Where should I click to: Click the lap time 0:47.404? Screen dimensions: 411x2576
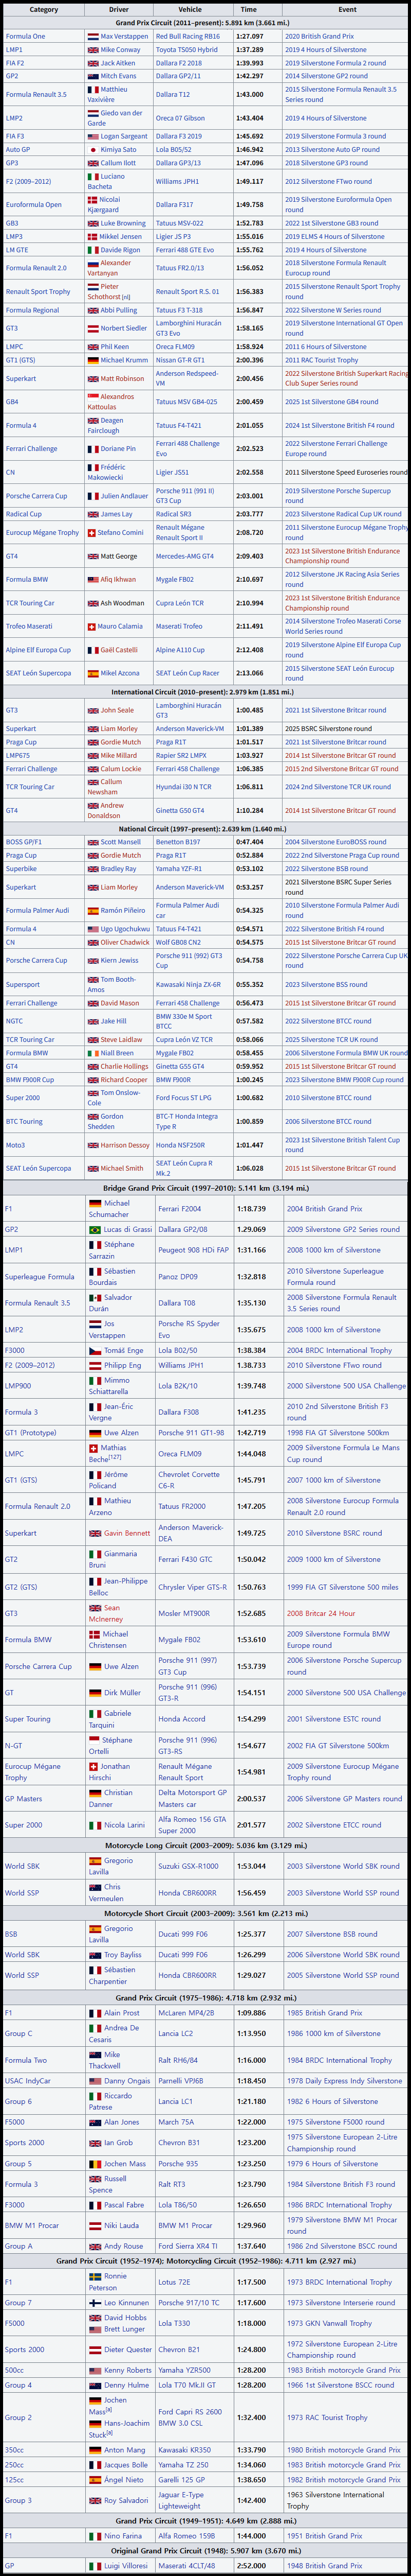(249, 842)
